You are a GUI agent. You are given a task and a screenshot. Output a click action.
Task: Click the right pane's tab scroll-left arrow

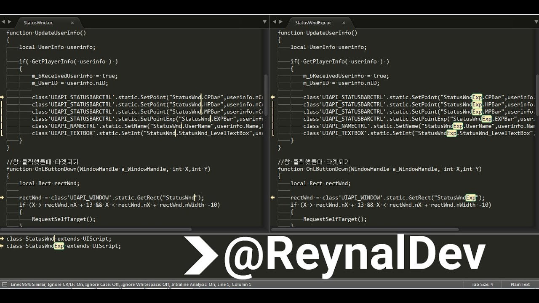click(x=274, y=21)
